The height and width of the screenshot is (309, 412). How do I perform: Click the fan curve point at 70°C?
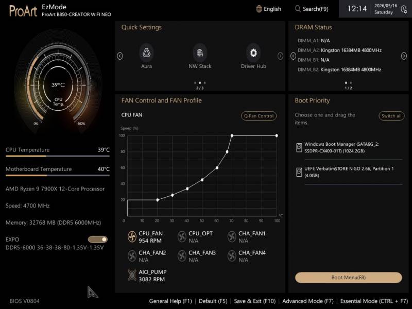tap(232, 135)
